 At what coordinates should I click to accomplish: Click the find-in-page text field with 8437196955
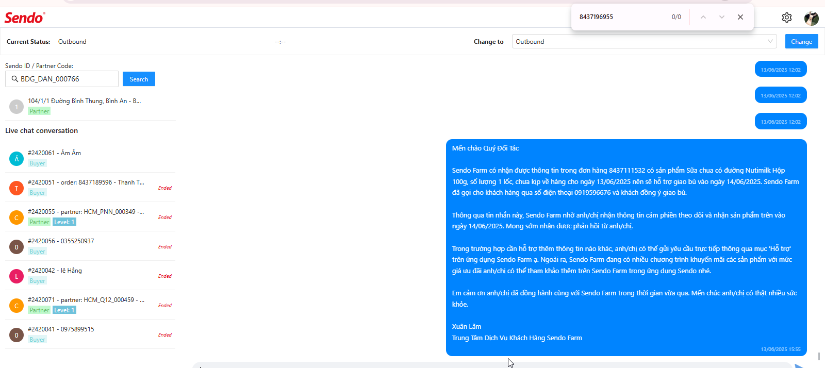pos(621,17)
